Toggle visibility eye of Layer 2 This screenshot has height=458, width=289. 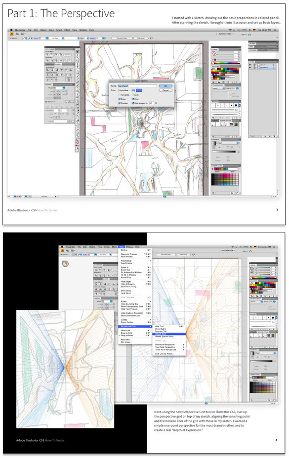[250, 65]
